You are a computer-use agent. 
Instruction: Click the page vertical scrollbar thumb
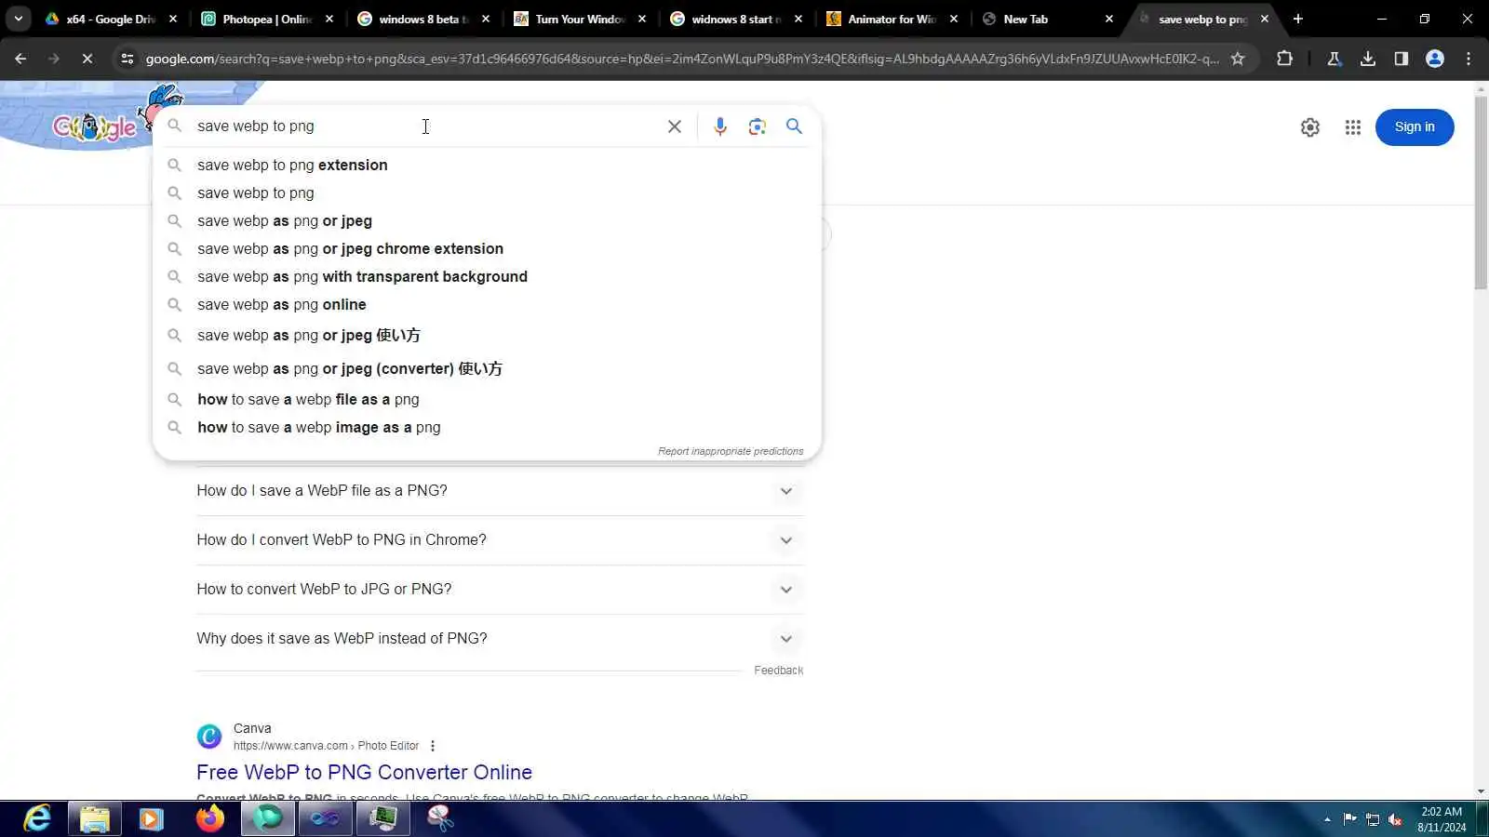point(1481,193)
